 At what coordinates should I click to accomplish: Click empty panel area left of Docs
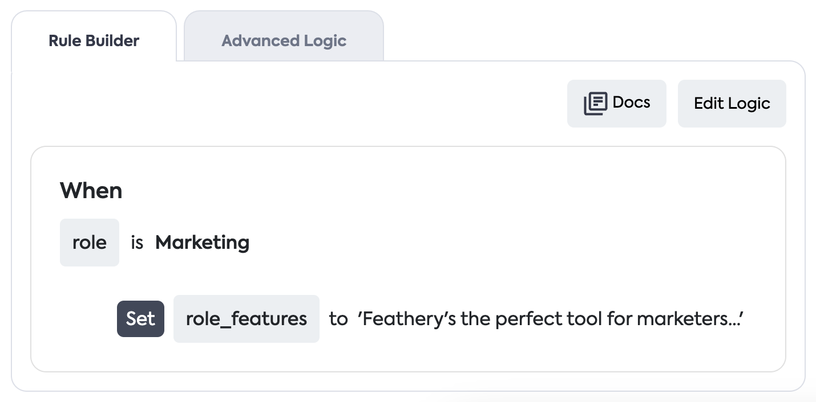point(342,104)
